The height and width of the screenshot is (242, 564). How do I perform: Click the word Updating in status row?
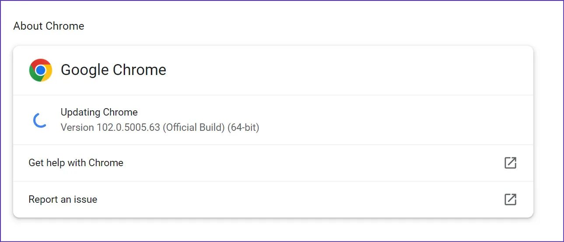tap(80, 112)
